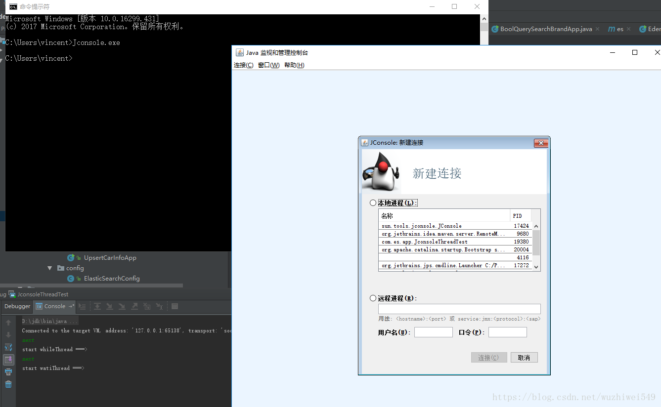Viewport: 661px width, 407px height.
Task: Switch to the Console tab in the IDE
Action: click(54, 306)
